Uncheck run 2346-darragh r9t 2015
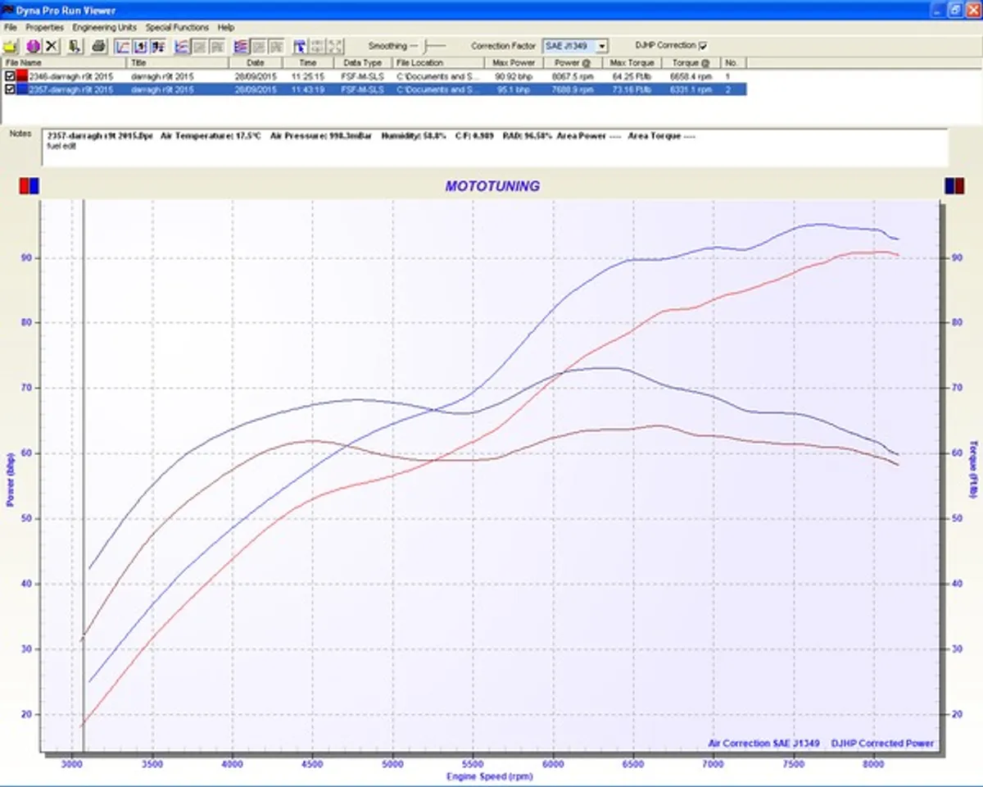Viewport: 983px width, 787px height. pos(8,76)
